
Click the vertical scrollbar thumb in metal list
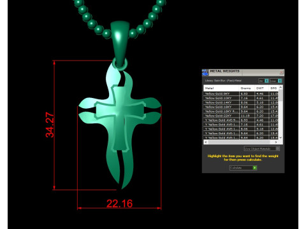click(x=280, y=95)
